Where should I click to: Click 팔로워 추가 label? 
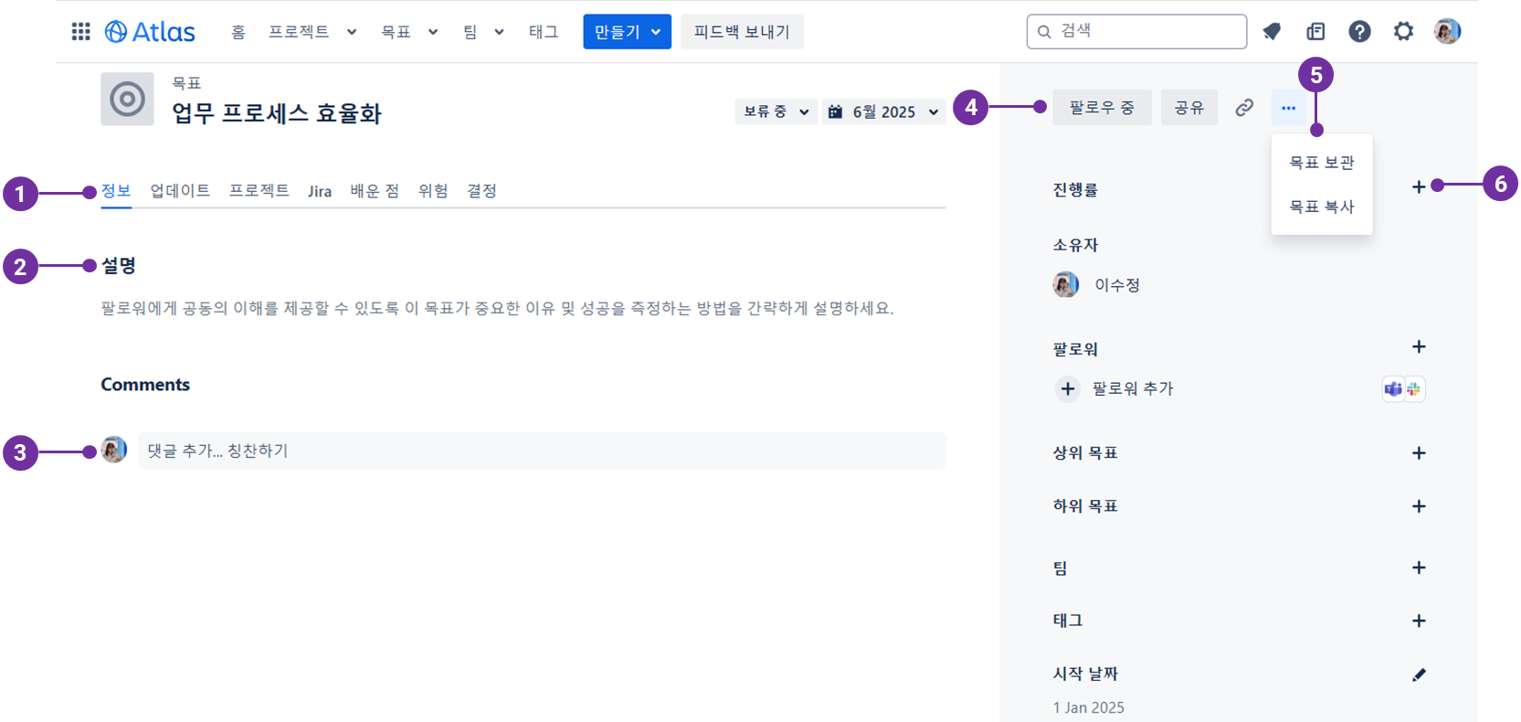[1133, 388]
